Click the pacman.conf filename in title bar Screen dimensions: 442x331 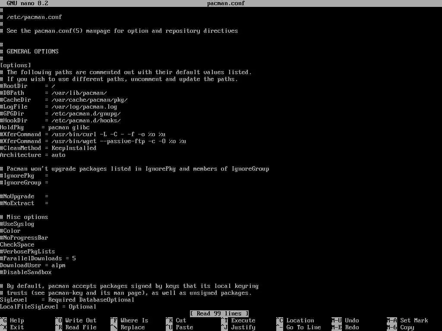(x=226, y=3)
